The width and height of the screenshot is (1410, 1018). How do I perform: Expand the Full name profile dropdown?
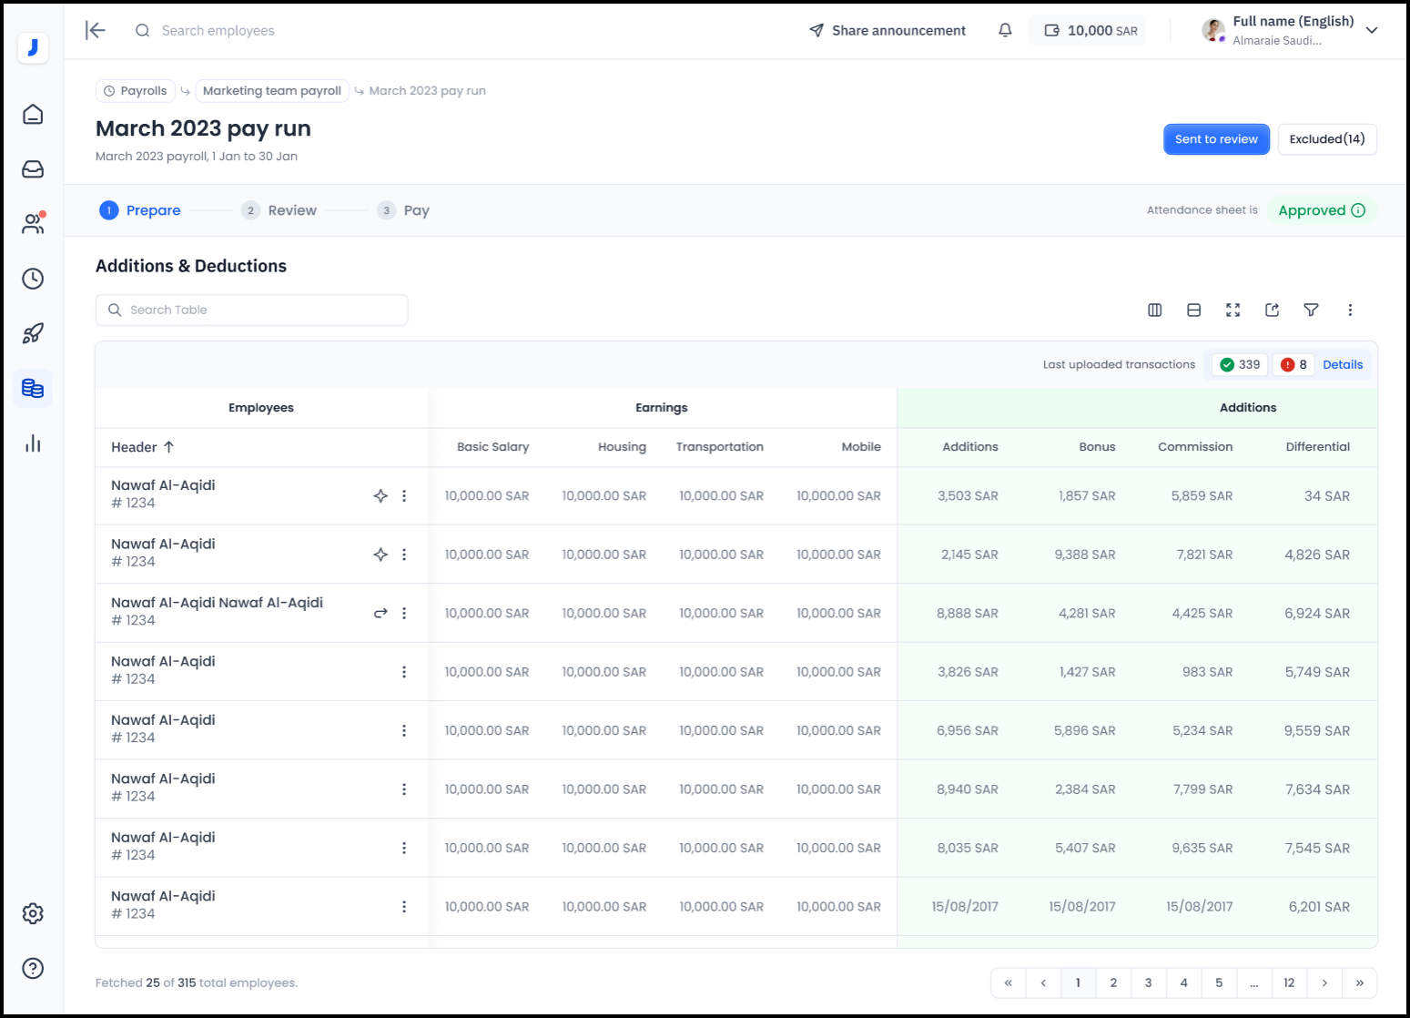click(1371, 30)
